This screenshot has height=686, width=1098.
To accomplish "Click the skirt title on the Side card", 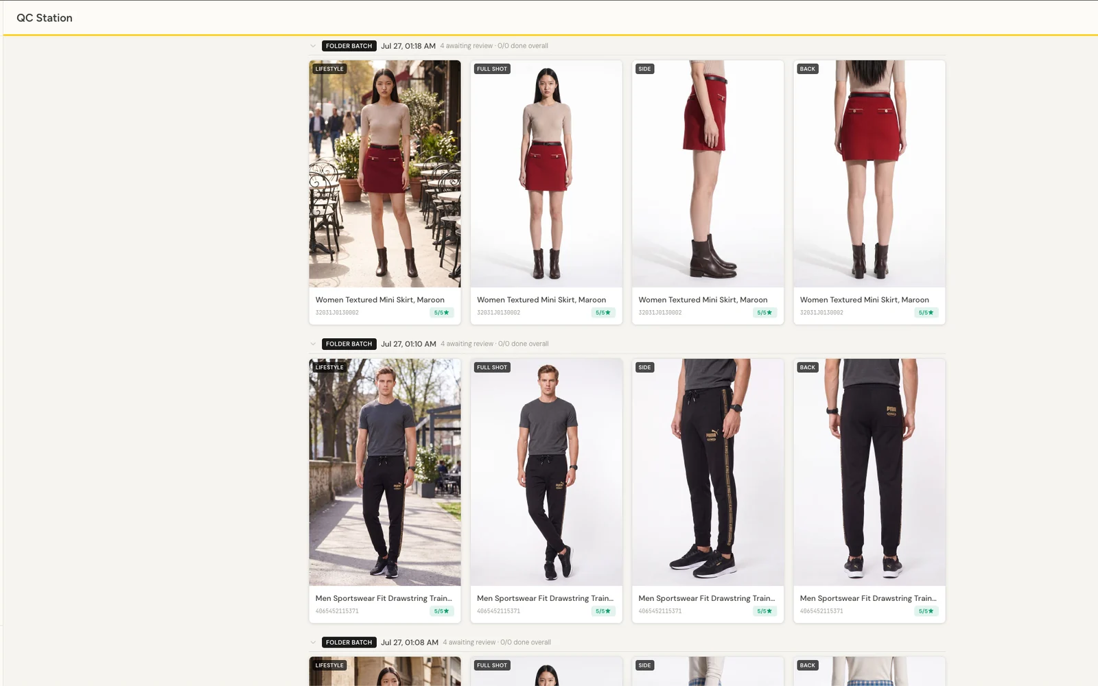I will 703,300.
